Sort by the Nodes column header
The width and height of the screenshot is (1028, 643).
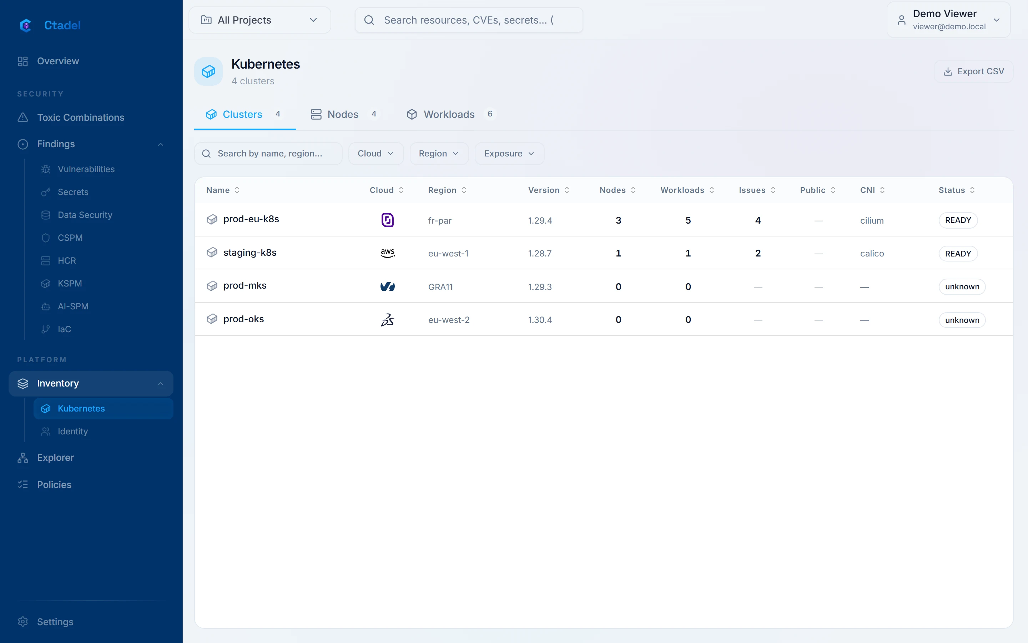click(618, 190)
